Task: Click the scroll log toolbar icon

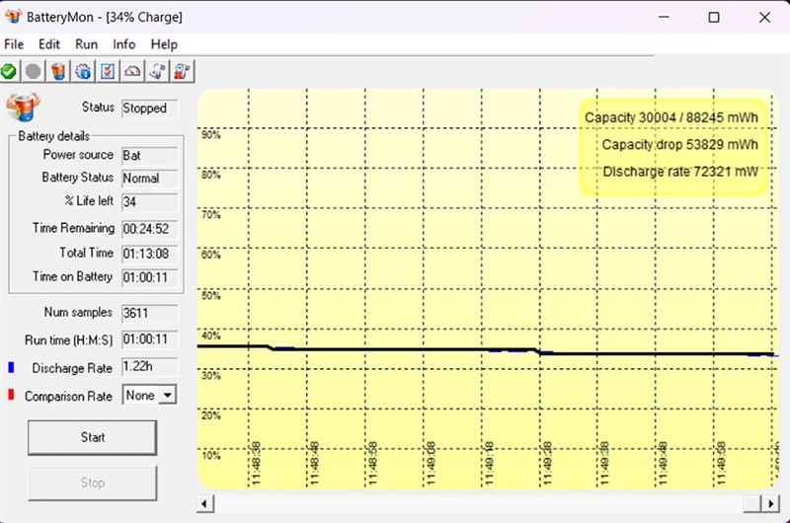Action: click(x=158, y=71)
